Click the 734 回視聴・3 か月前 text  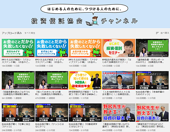tap(79, 130)
